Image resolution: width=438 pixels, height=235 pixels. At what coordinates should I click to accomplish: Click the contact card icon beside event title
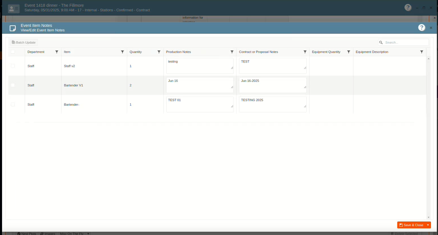[x=14, y=9]
